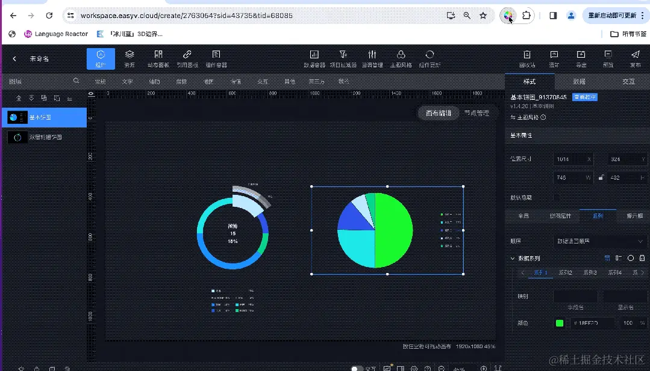Click the Y position field showing 324
Screen dimensions: 650x371
pos(627,159)
